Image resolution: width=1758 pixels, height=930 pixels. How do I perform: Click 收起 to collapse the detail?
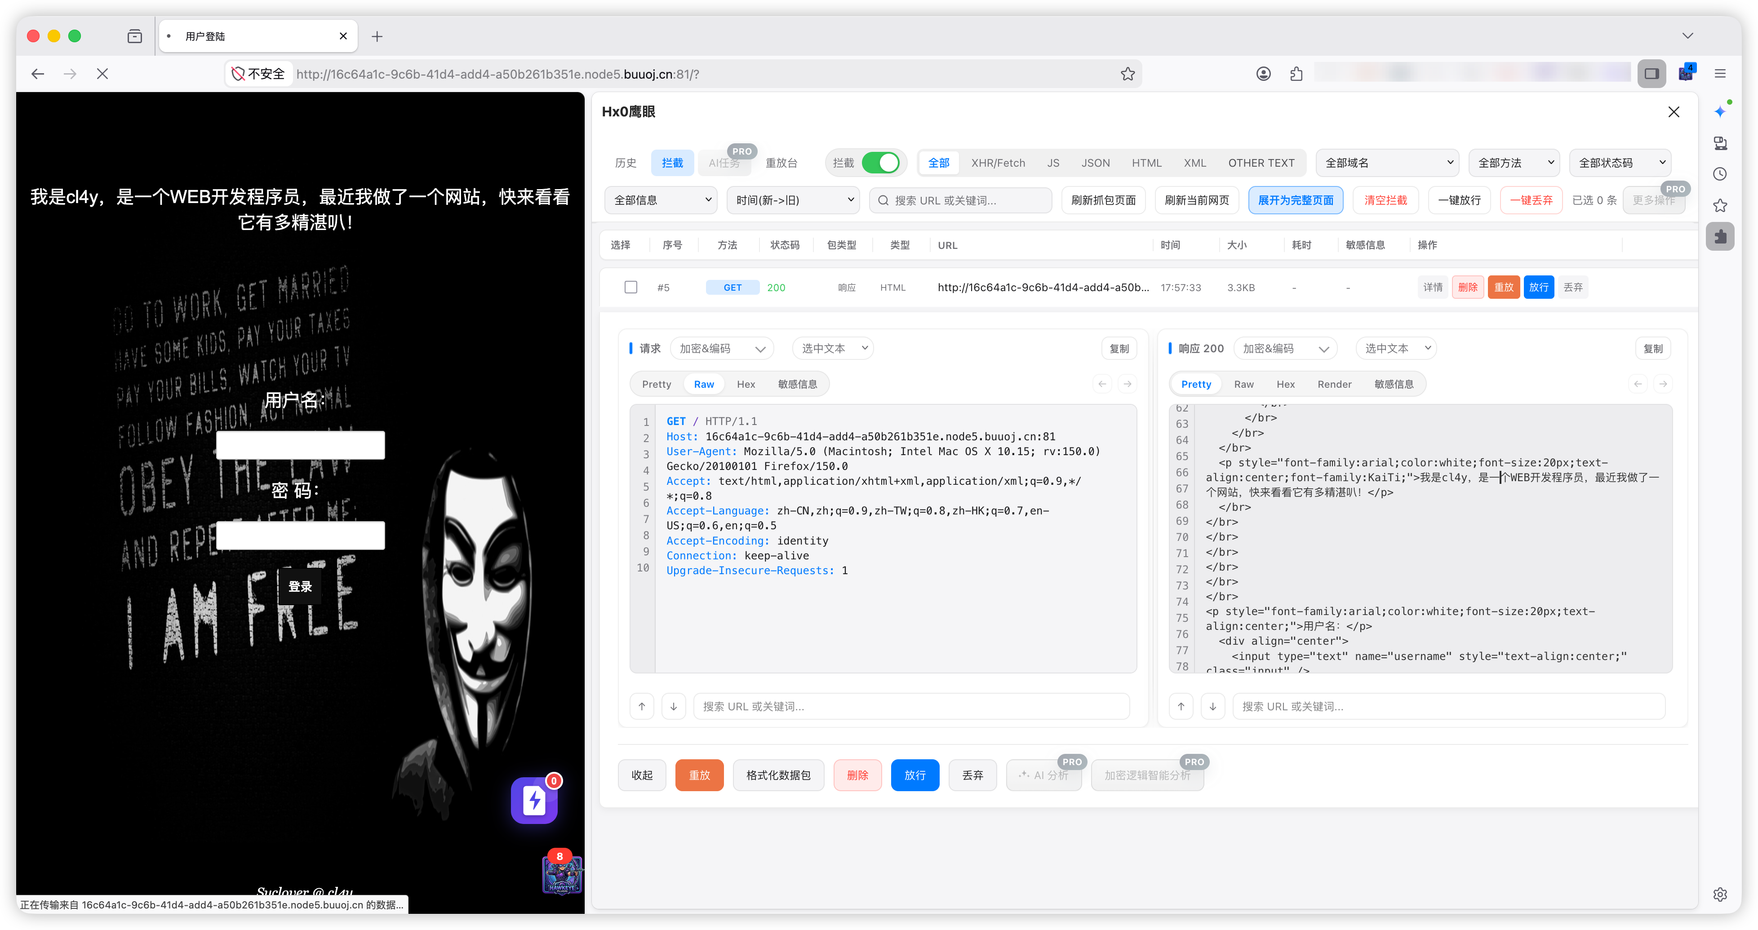click(642, 775)
